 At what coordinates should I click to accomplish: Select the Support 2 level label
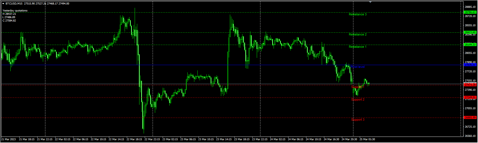pyautogui.click(x=358, y=99)
